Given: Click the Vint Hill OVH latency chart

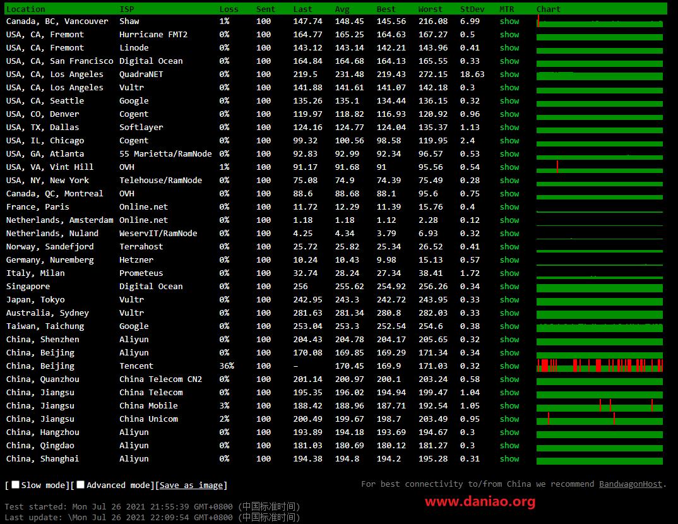Looking at the screenshot, I should click(x=600, y=167).
